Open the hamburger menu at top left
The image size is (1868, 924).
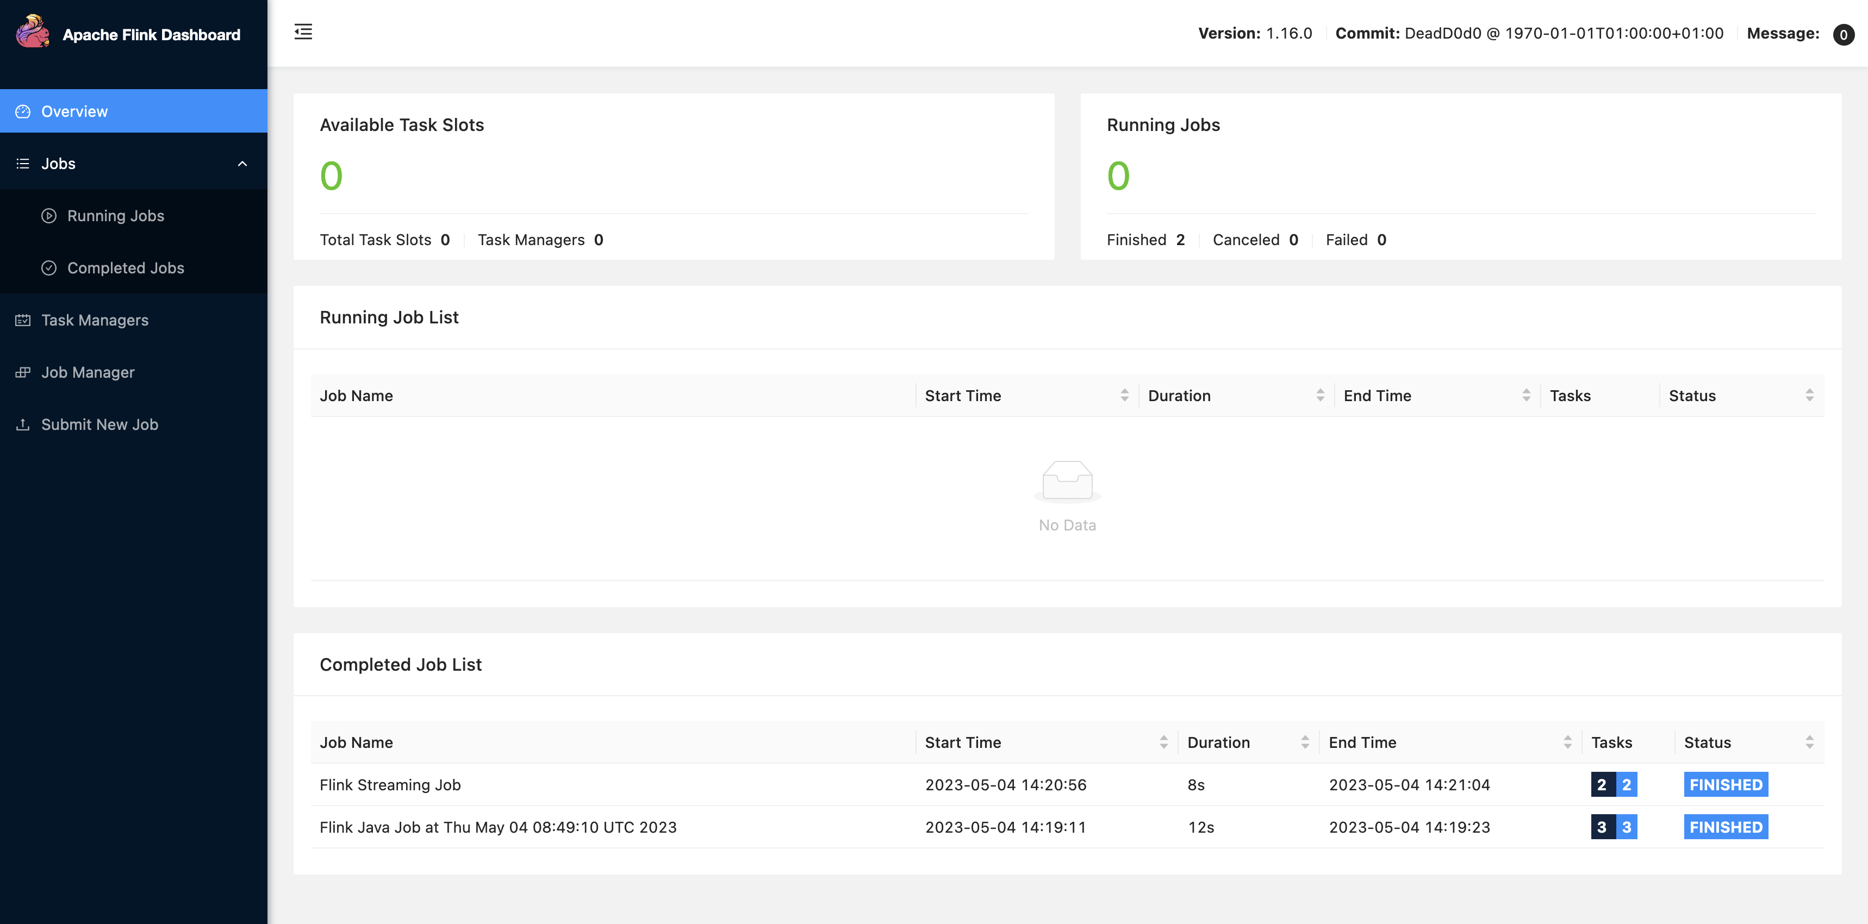point(303,31)
